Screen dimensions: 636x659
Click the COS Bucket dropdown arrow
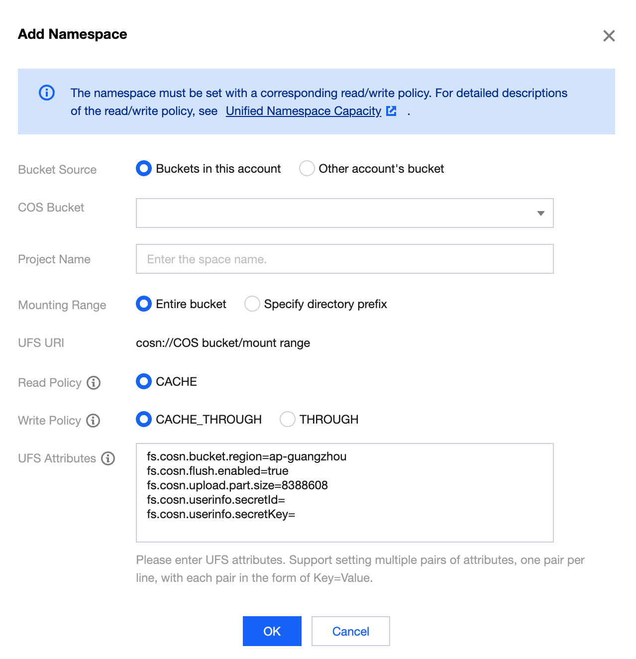coord(541,214)
